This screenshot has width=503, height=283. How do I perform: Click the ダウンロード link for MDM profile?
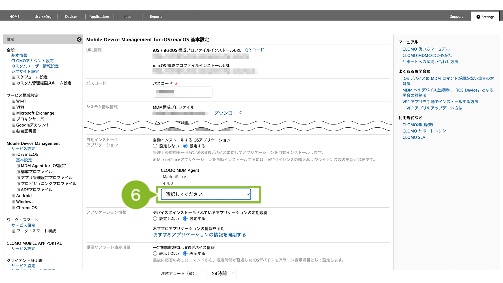pyautogui.click(x=228, y=113)
